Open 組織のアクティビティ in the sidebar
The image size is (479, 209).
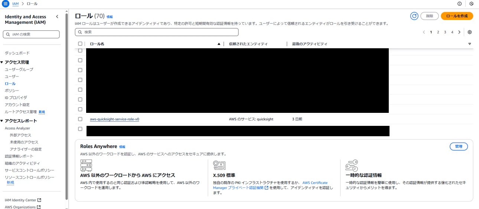pyautogui.click(x=22, y=163)
